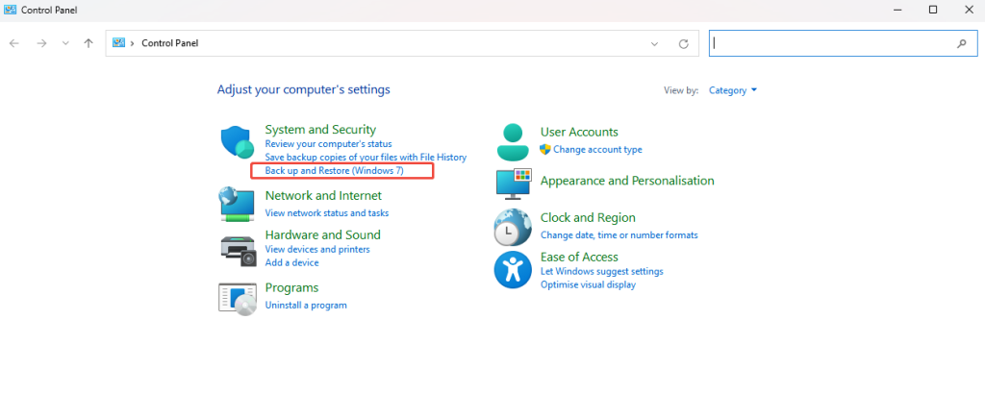Open the recent locations dropdown arrow
985x394 pixels.
[65, 43]
